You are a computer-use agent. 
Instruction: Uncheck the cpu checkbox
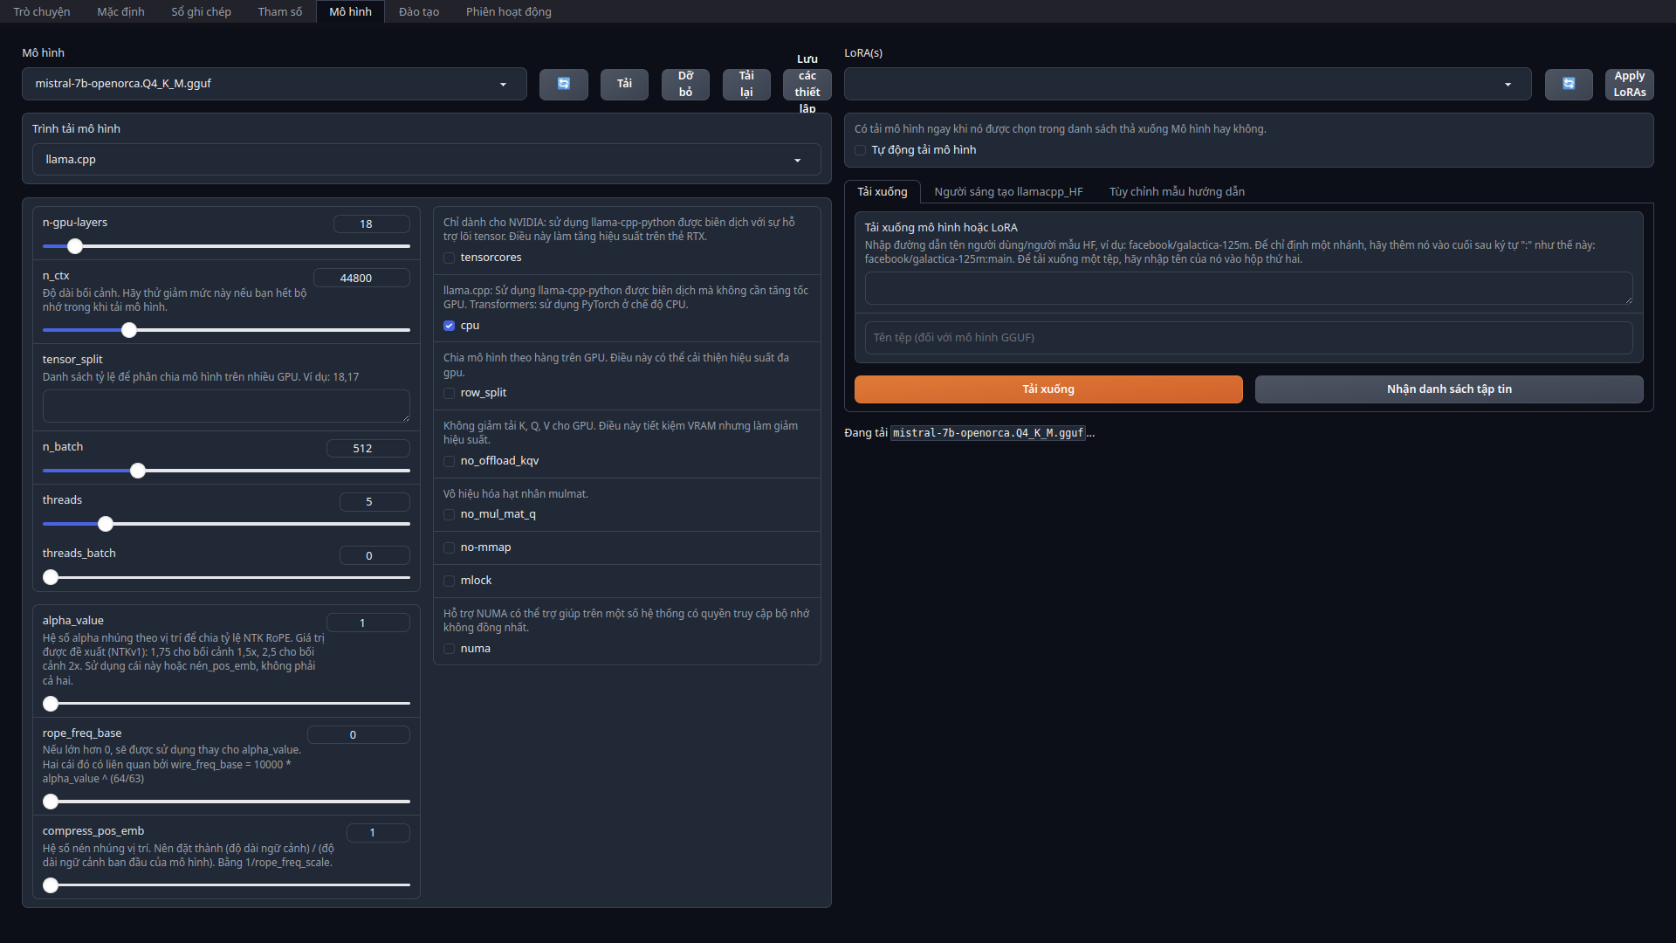coord(450,326)
